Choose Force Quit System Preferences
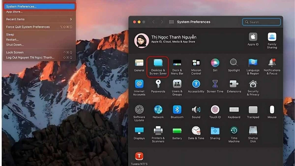Image resolution: width=295 pixels, height=166 pixels. click(39, 27)
